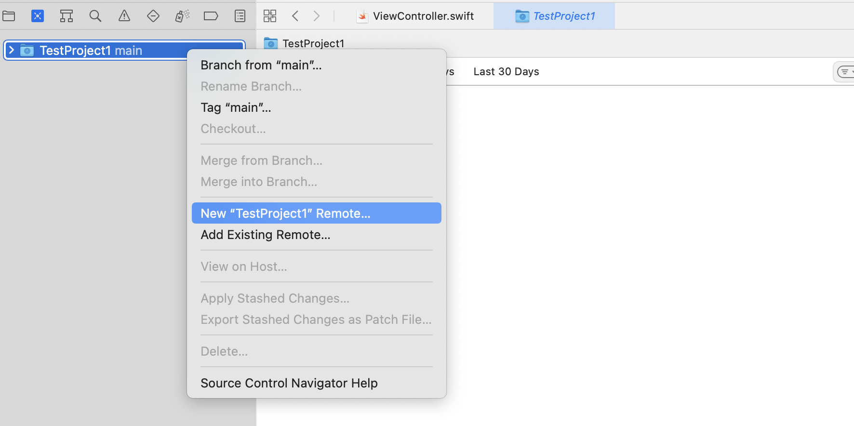Open the Symbol navigator icon
854x426 pixels.
coord(67,16)
